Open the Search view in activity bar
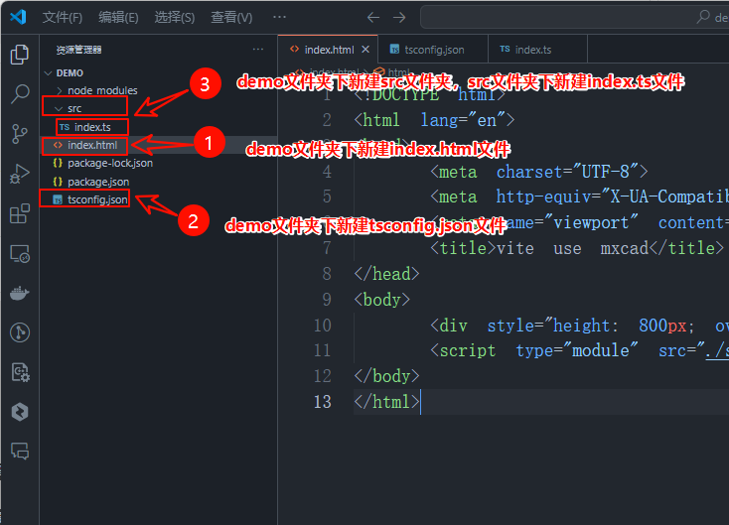729x525 pixels. click(19, 94)
